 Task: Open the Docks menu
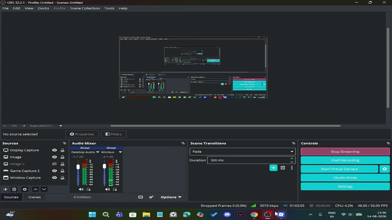pyautogui.click(x=43, y=8)
